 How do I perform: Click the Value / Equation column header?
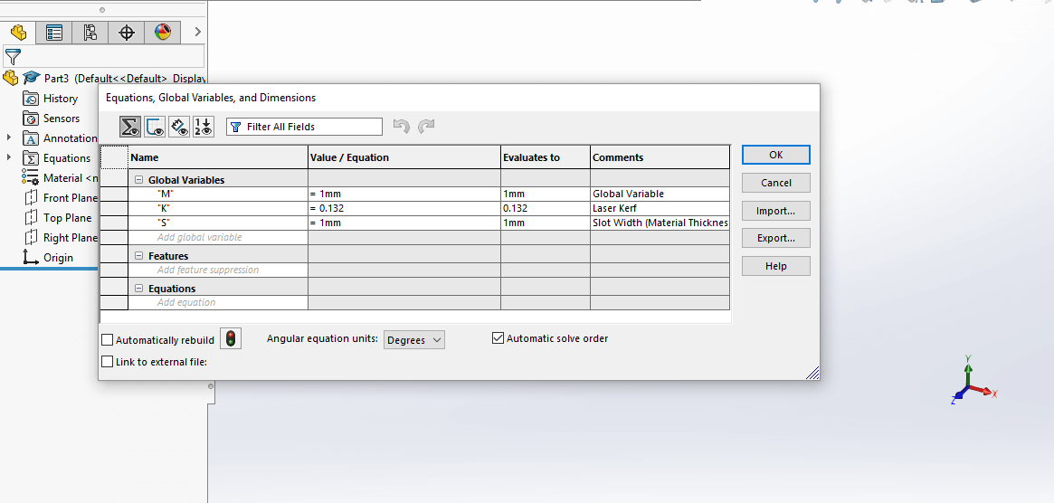tap(404, 157)
